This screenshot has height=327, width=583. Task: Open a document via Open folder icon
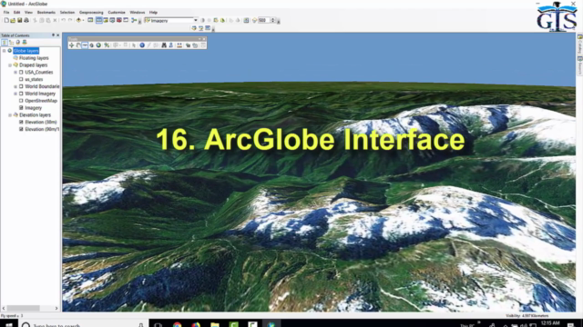coord(13,20)
